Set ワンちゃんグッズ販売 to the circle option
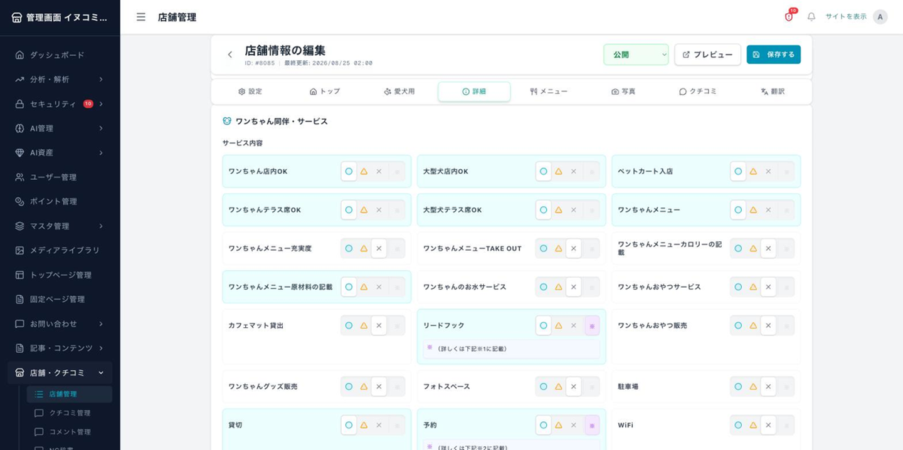Screen dimensions: 903x450 (x=349, y=387)
